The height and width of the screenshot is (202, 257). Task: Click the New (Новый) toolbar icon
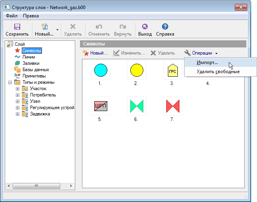pyautogui.click(x=44, y=27)
